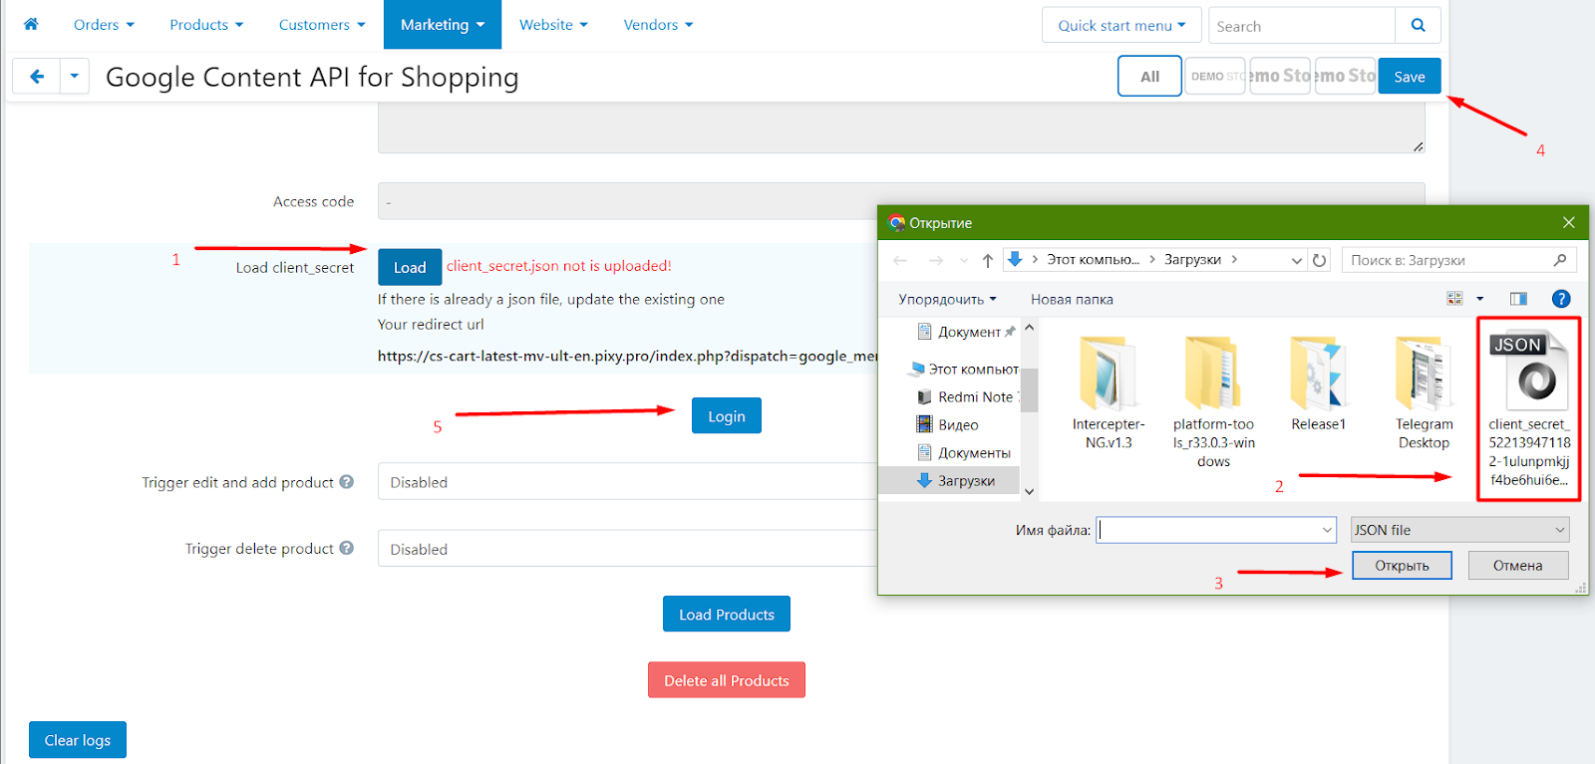Click the Открыть button
This screenshot has width=1595, height=764.
pos(1402,565)
